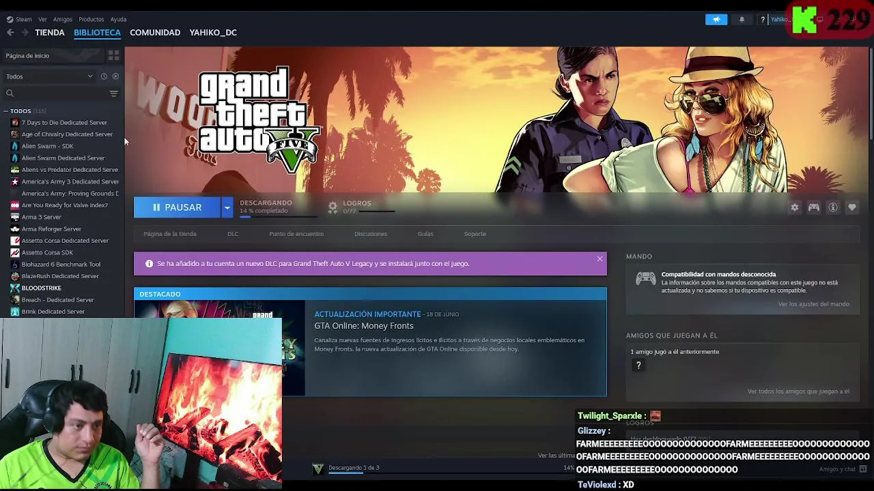Open the announcements megaphone button

point(716,19)
